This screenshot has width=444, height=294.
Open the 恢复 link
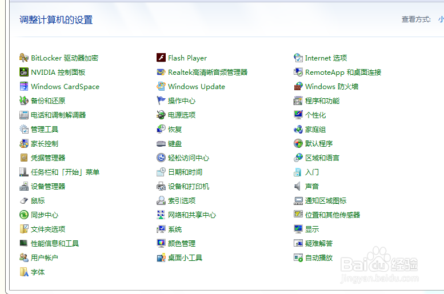175,130
